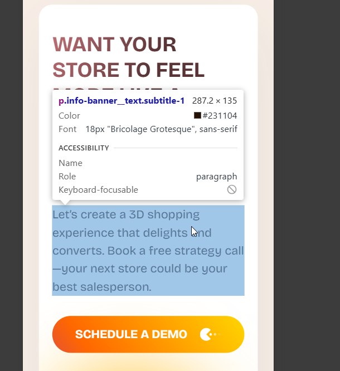Click the Keyboard-focusable label

pos(98,190)
